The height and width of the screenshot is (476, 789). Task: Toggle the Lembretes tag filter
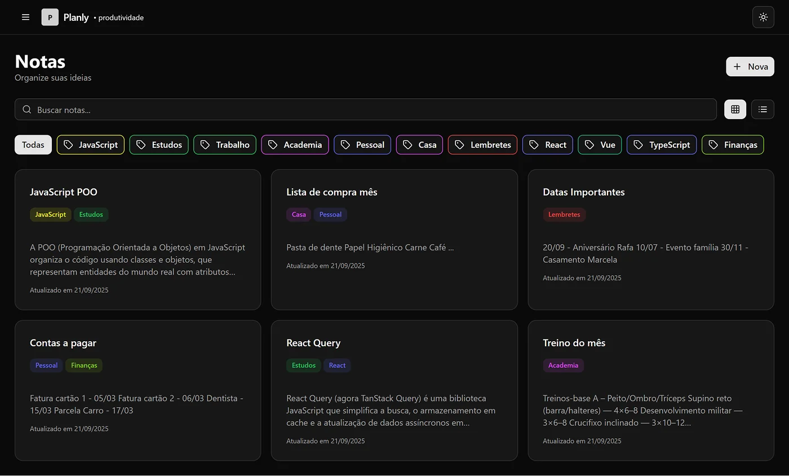tap(482, 144)
